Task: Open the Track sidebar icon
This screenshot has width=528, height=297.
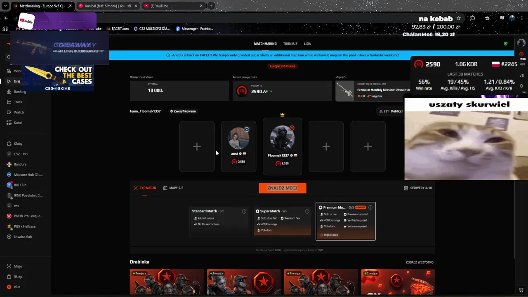Action: tap(9, 102)
